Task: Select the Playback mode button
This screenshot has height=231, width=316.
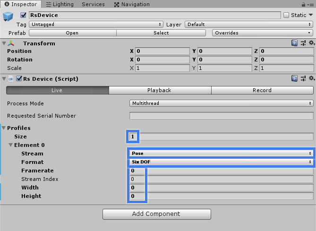Action: pos(160,90)
